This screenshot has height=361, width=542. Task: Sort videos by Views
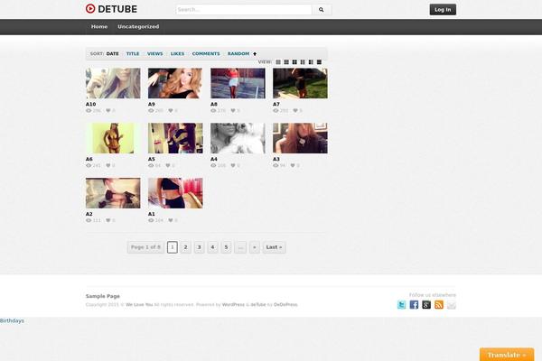[x=154, y=54]
